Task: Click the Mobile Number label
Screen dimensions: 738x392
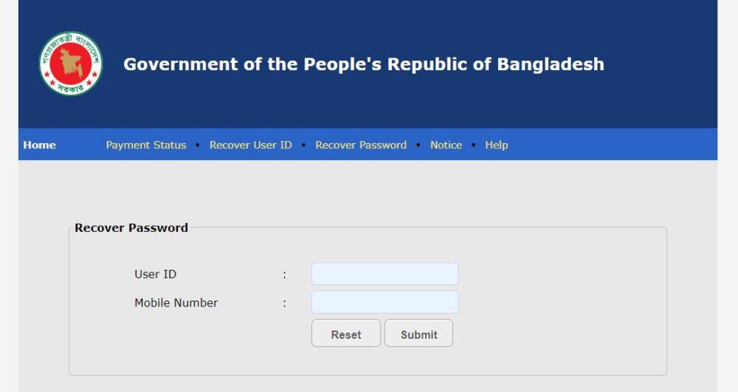Action: coord(176,303)
